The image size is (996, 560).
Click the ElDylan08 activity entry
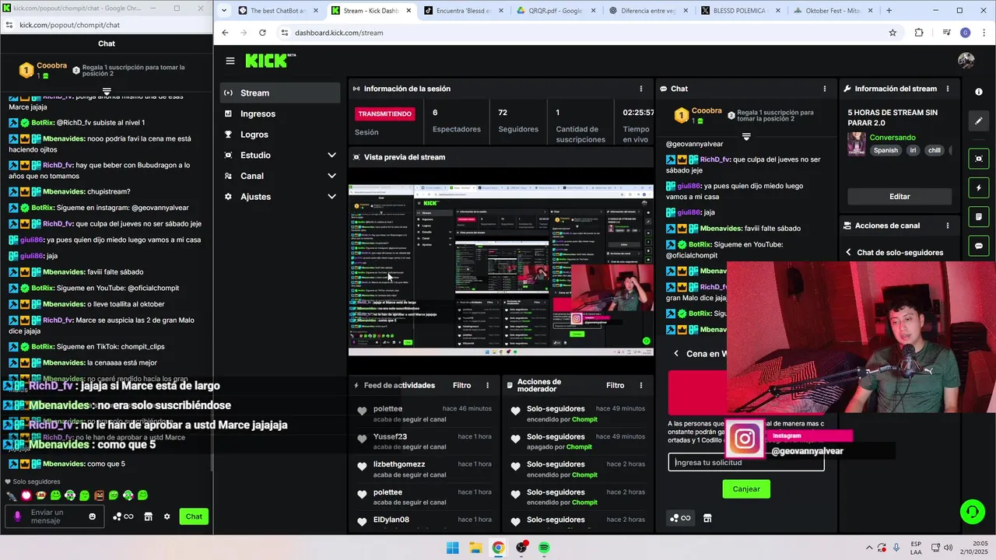[423, 521]
